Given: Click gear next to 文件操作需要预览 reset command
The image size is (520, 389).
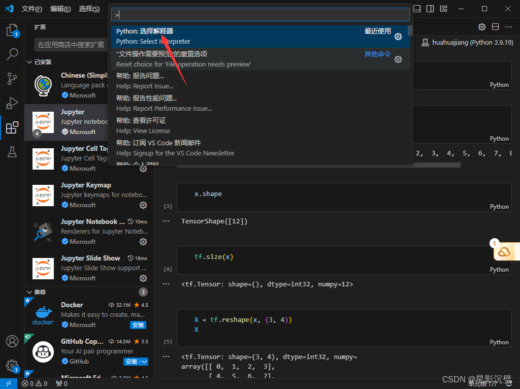Looking at the screenshot, I should (398, 59).
